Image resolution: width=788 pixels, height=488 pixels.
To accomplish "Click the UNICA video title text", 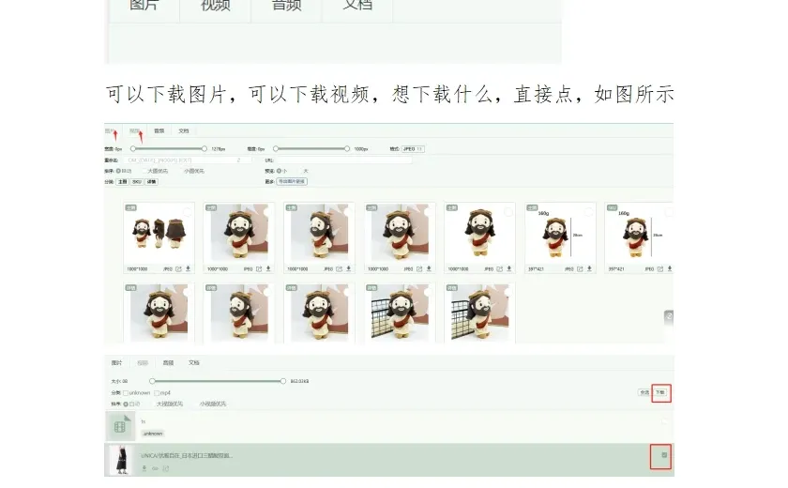I will tap(187, 456).
